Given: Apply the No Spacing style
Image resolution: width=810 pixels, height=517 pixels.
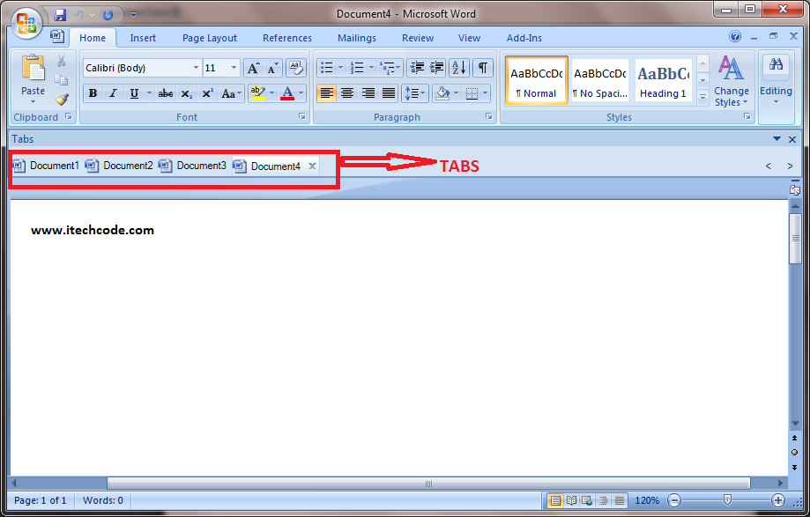Looking at the screenshot, I should click(x=600, y=80).
